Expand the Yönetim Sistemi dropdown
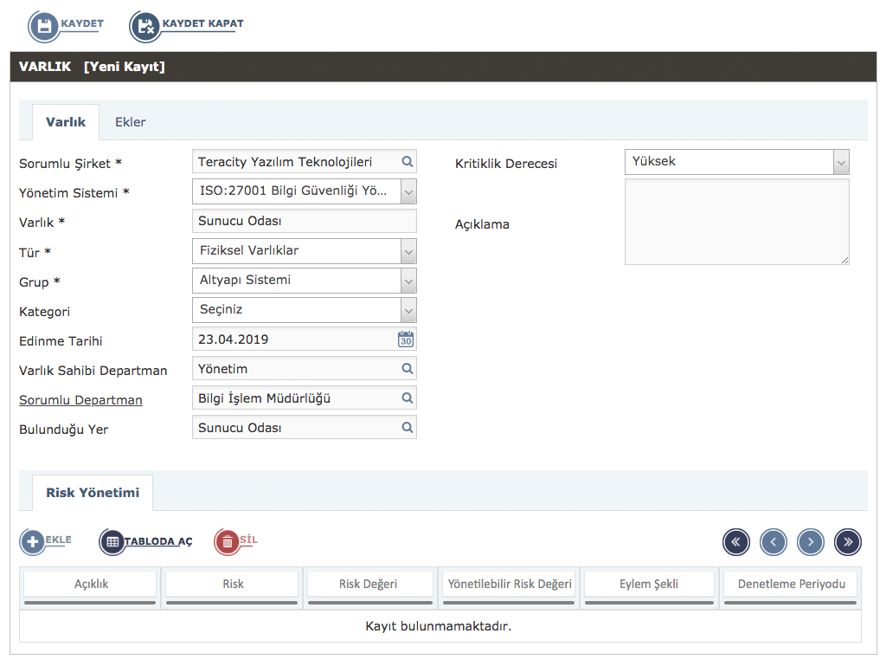This screenshot has height=666, width=886. point(408,191)
